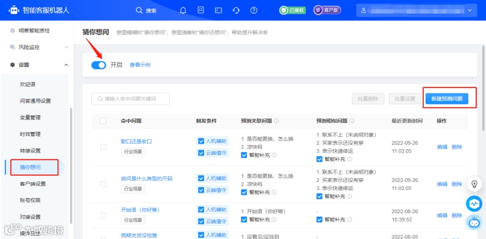Click the info icon beside 预测关联问题 header

pos(277,121)
